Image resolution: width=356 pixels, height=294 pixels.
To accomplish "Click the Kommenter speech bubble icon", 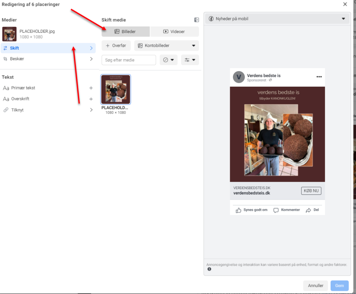I will tap(276, 210).
